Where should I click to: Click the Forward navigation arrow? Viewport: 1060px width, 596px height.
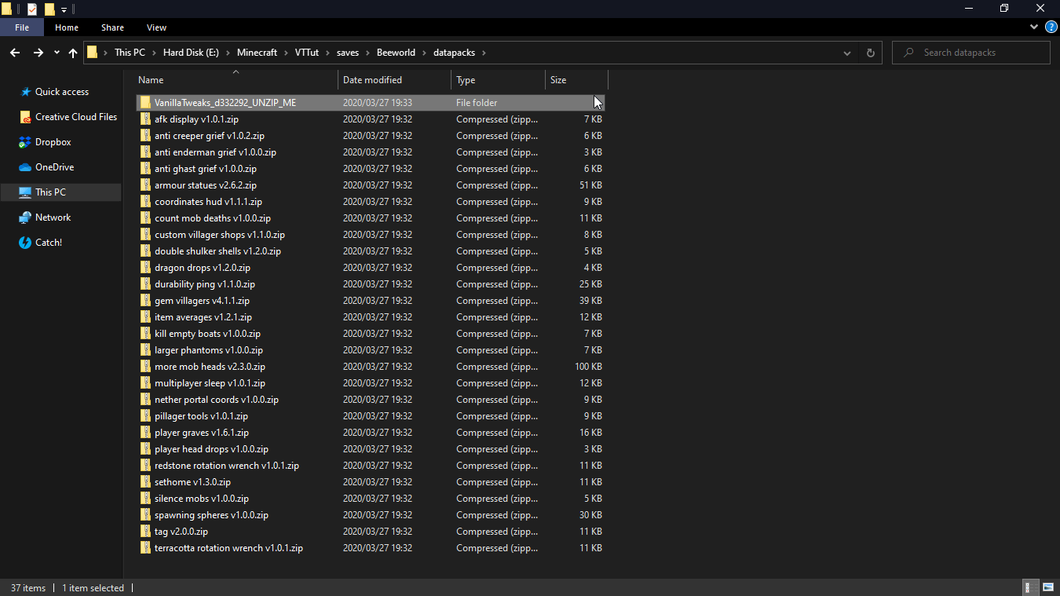tap(38, 53)
